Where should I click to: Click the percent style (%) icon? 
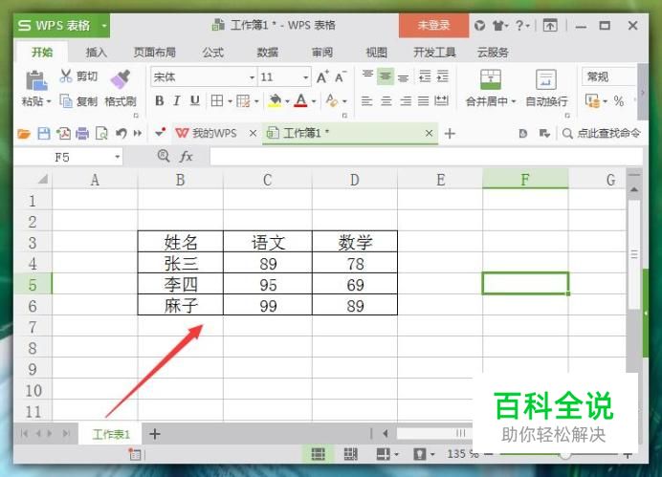pos(619,100)
